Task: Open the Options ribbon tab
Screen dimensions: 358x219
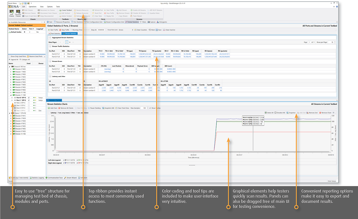Action: (50, 7)
